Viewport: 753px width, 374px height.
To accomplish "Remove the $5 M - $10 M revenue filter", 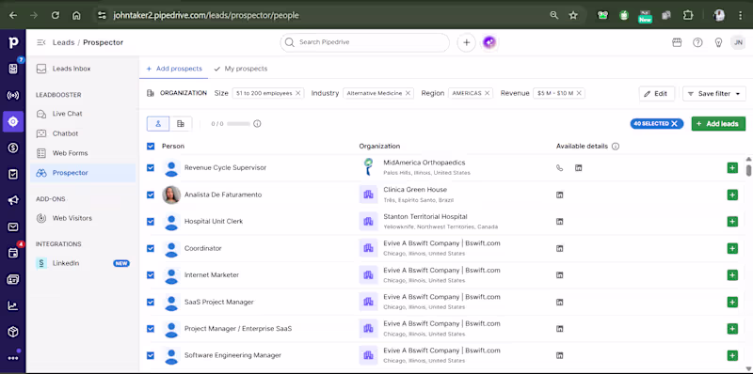I will [x=579, y=94].
